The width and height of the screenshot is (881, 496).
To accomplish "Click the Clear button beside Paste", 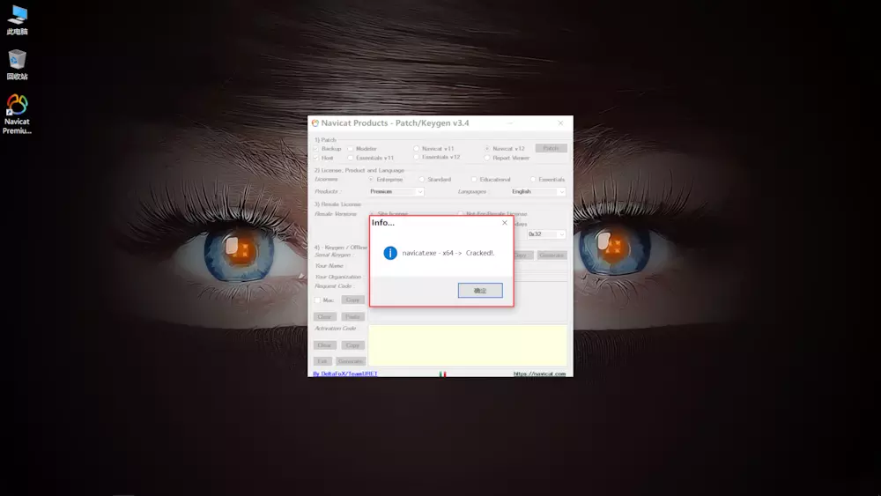I will (325, 317).
